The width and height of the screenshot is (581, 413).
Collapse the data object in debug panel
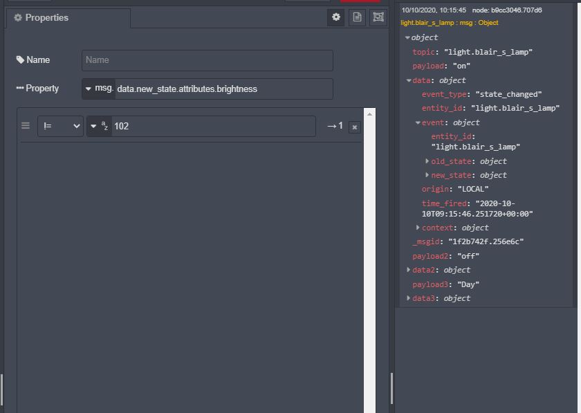(x=407, y=80)
